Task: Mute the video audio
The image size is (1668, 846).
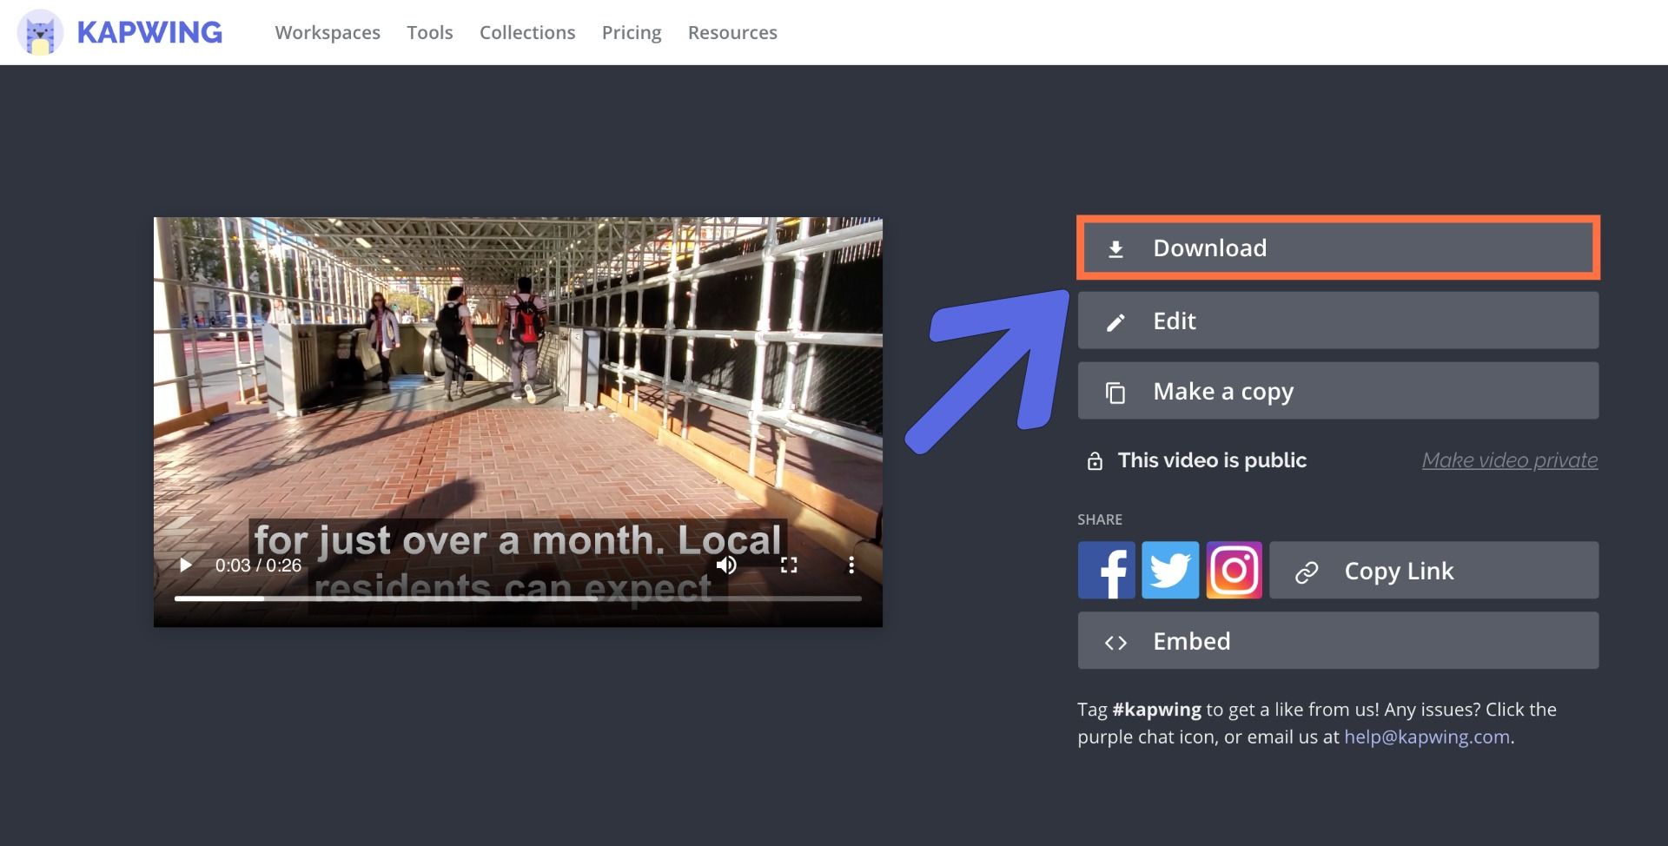Action: 728,565
